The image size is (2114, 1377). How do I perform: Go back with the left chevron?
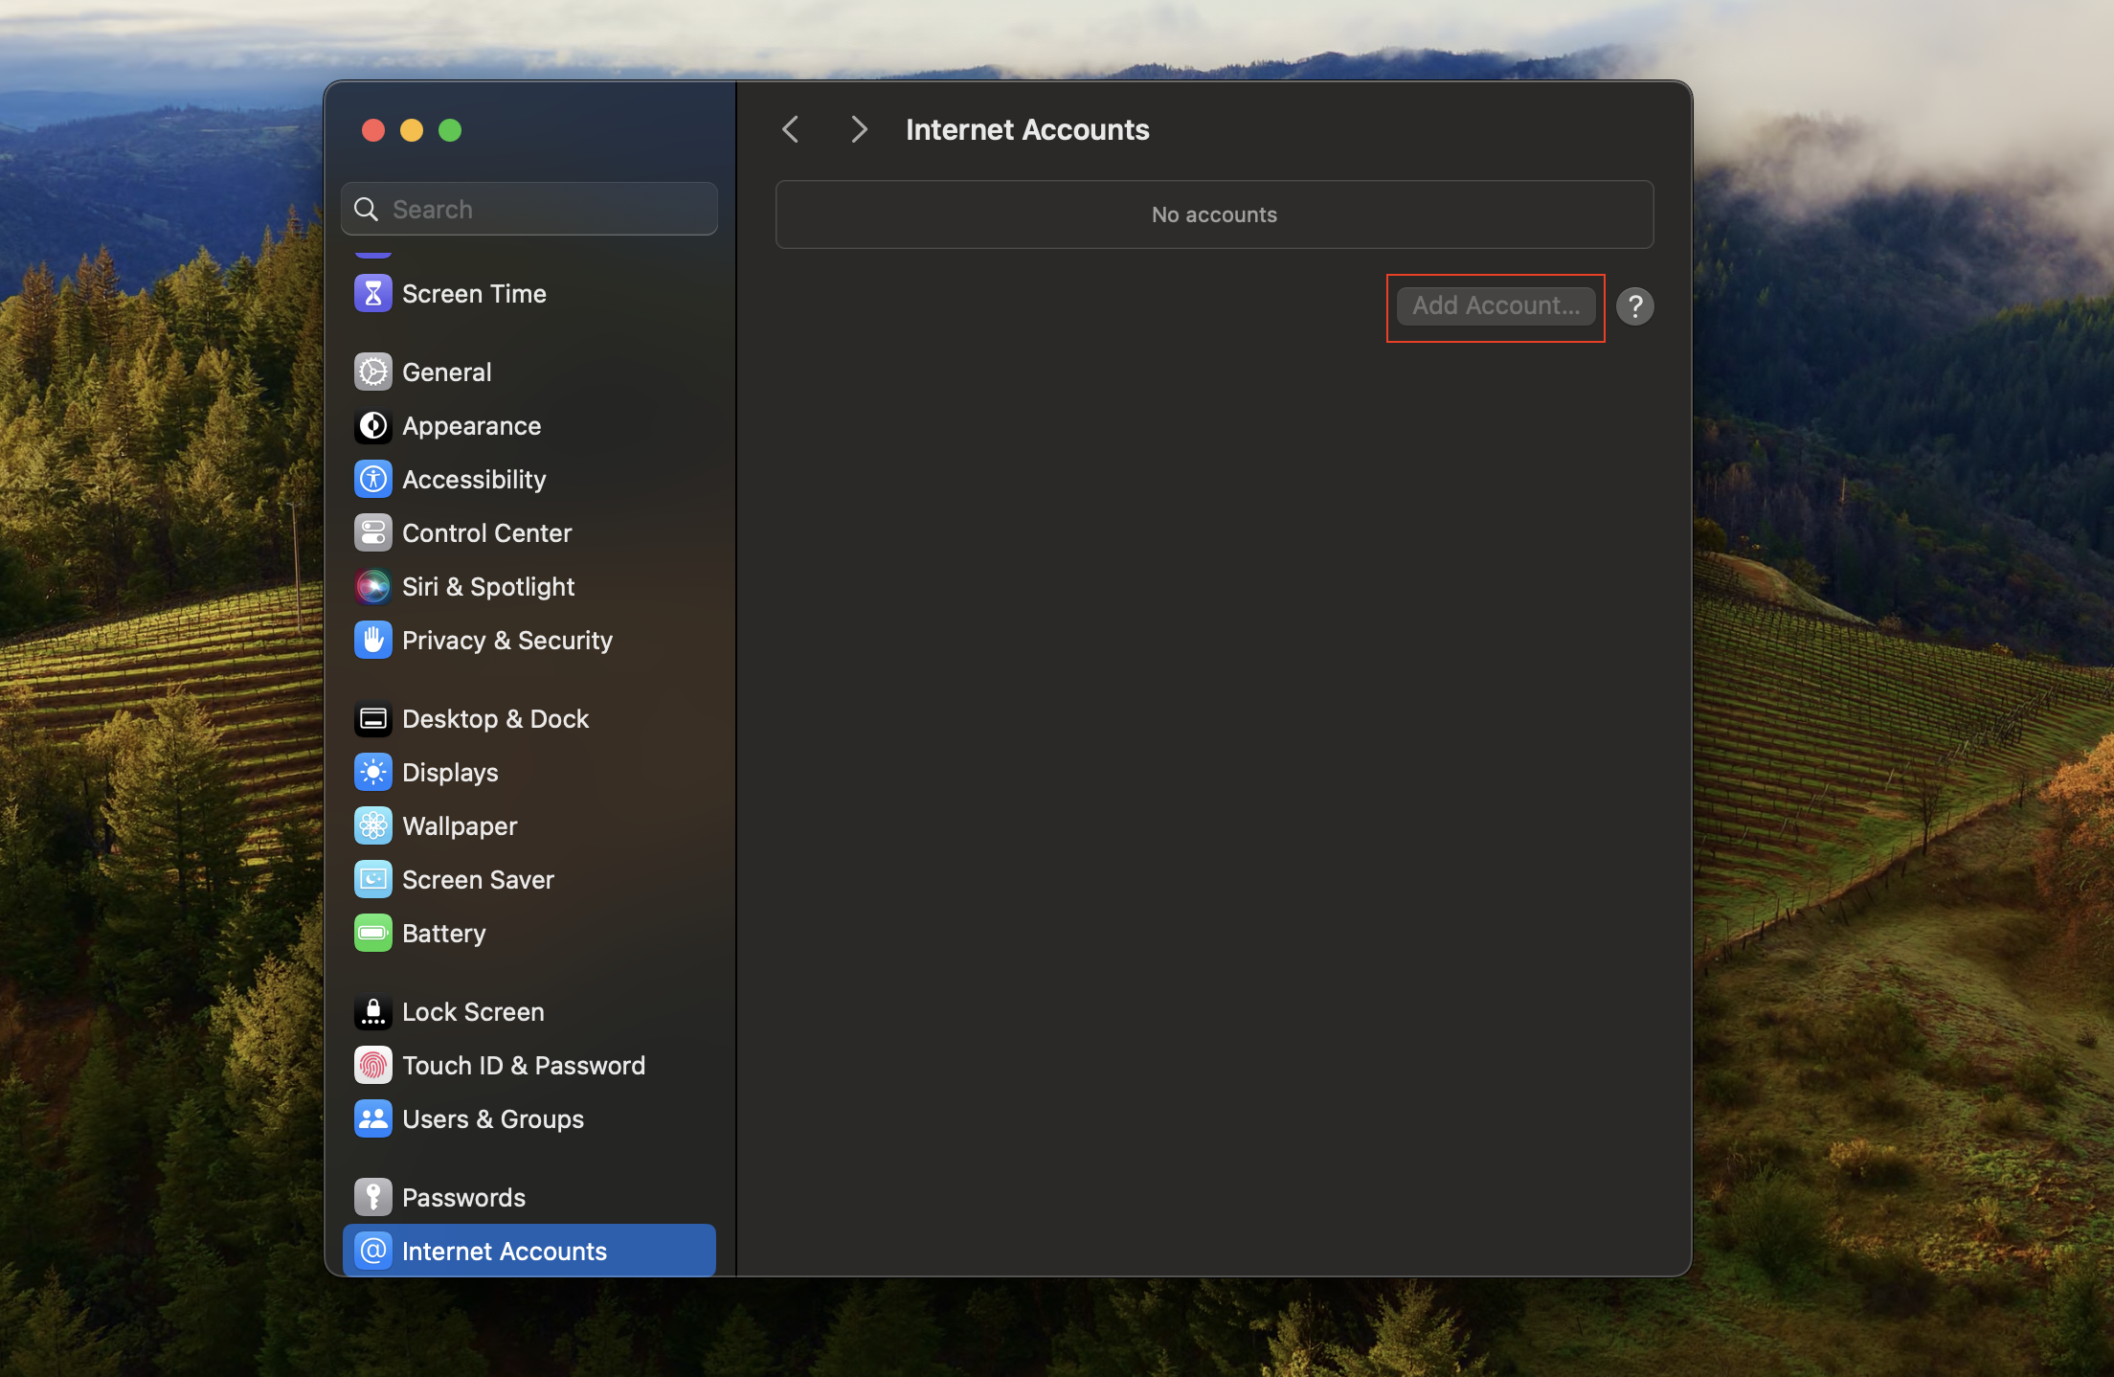(791, 129)
